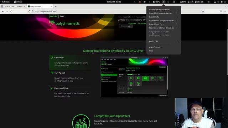Click the Compatible with OpenRazer heading

112,116
